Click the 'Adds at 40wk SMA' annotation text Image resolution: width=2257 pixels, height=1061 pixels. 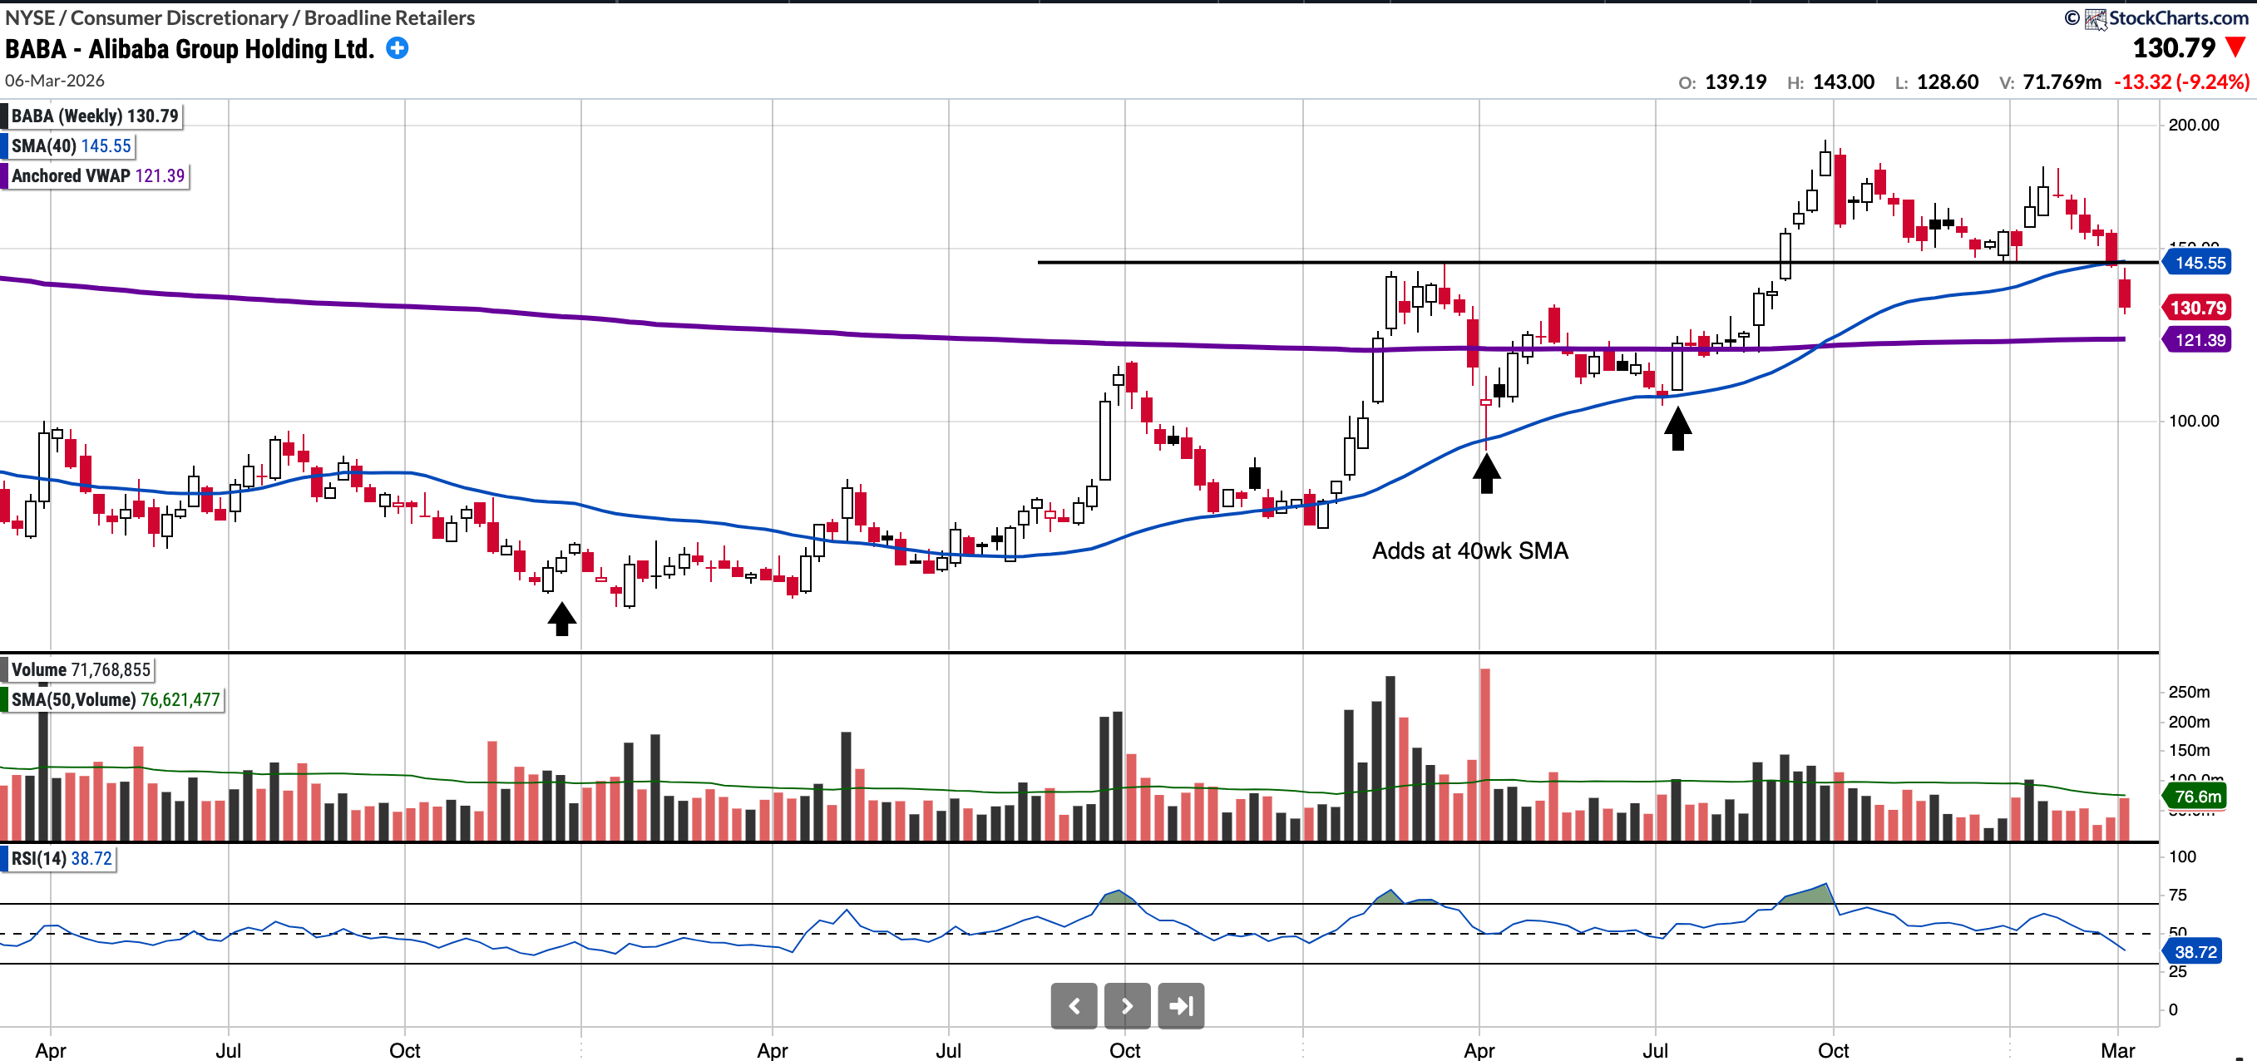[x=1469, y=550]
